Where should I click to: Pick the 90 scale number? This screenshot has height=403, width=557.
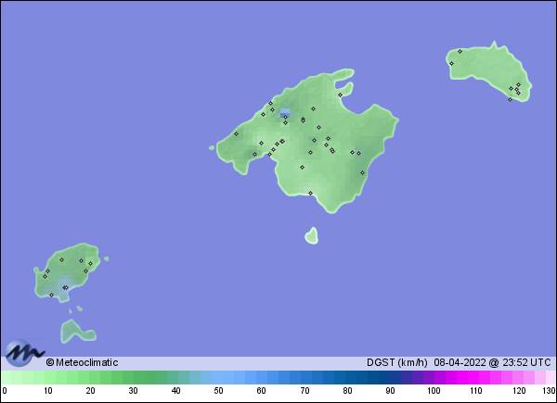tap(390, 391)
